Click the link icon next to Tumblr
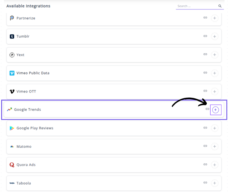This screenshot has width=228, height=192. [205, 36]
